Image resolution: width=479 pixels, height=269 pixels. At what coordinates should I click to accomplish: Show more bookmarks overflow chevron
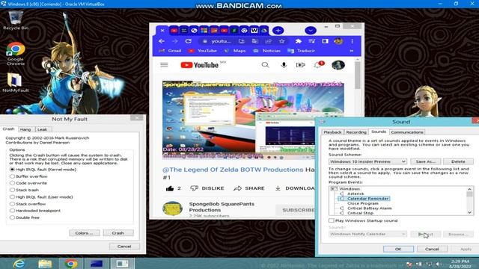pyautogui.click(x=352, y=51)
